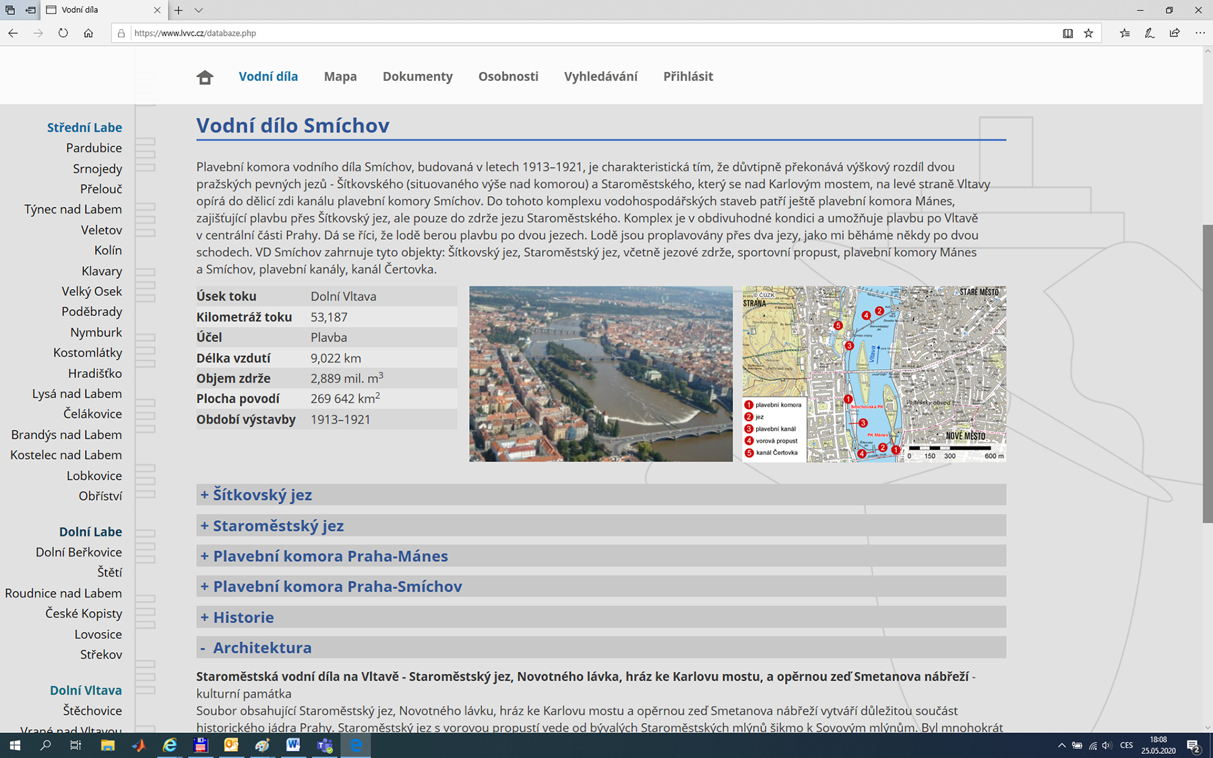Open the reading view icon
1213x758 pixels.
(1067, 33)
